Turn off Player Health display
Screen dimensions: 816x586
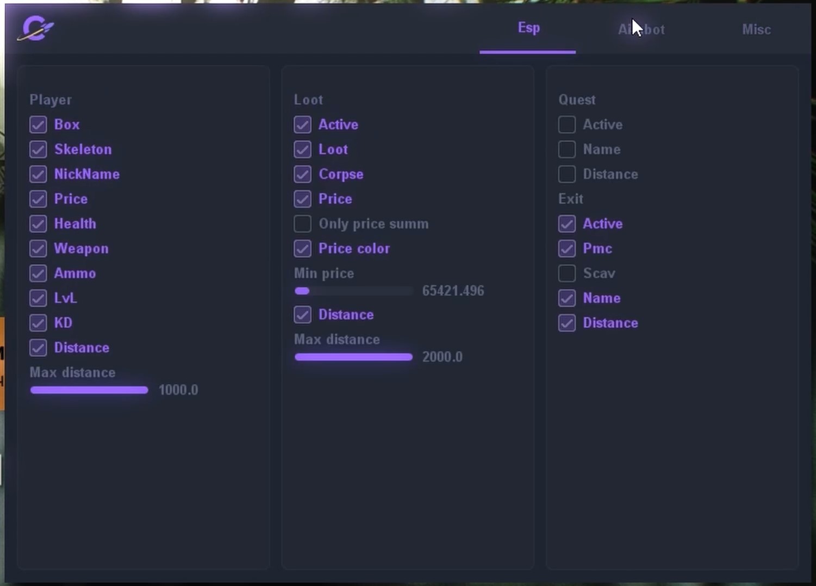[38, 224]
